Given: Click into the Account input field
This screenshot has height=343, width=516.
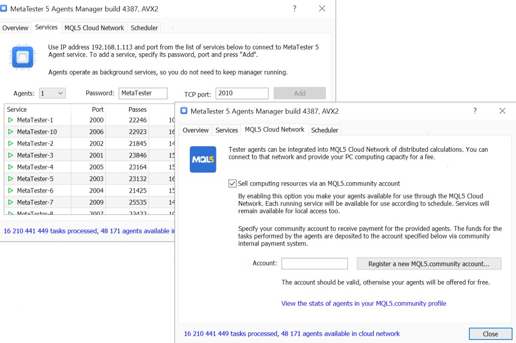Looking at the screenshot, I should coord(315,263).
